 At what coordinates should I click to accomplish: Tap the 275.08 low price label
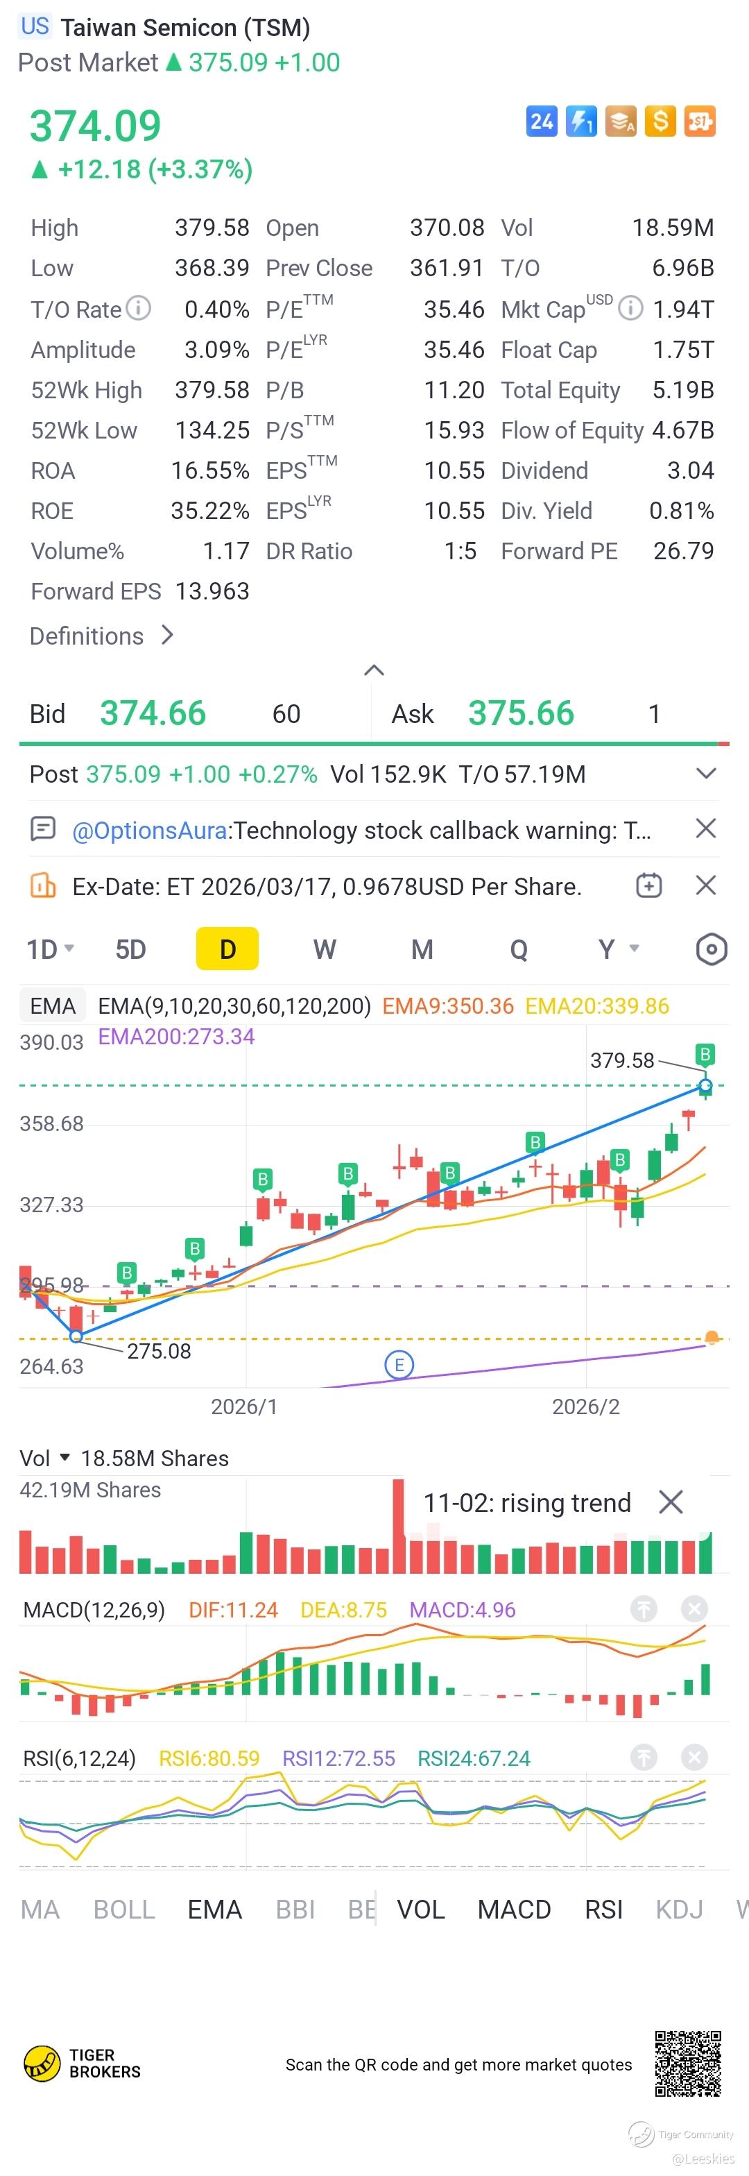159,1351
